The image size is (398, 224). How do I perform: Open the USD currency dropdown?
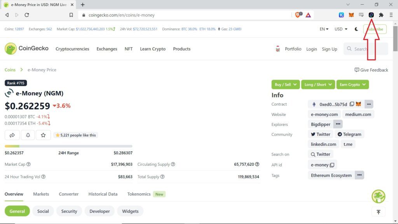(340, 29)
